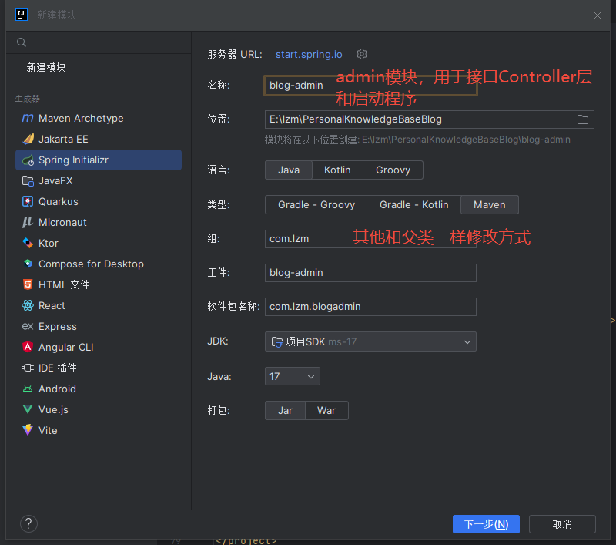Select Kotlin as the language

[337, 170]
